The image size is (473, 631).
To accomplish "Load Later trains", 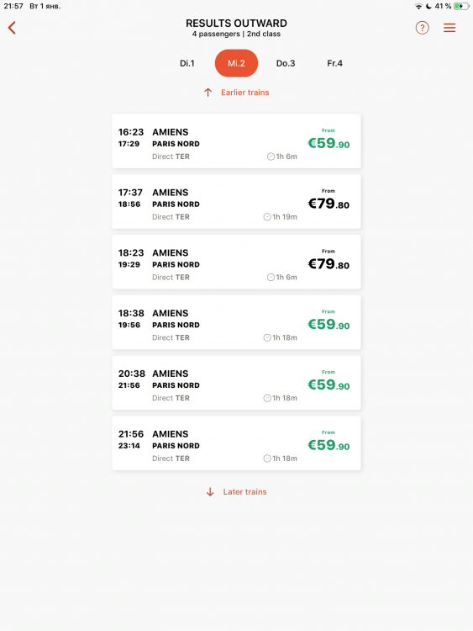I will point(244,492).
